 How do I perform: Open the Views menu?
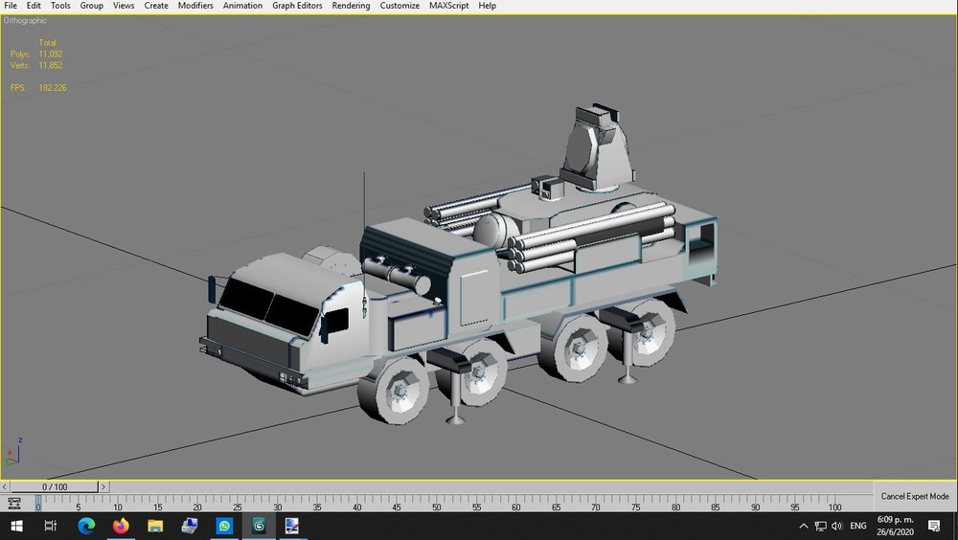[x=124, y=6]
